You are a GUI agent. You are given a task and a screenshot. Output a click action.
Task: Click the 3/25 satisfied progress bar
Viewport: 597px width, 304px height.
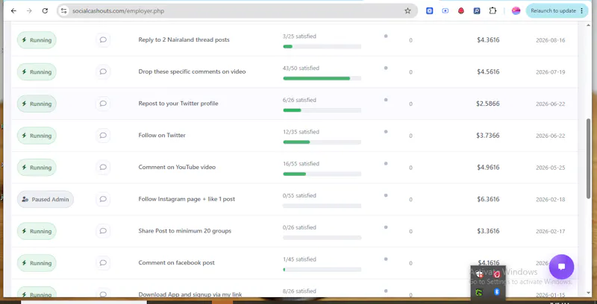coord(322,46)
